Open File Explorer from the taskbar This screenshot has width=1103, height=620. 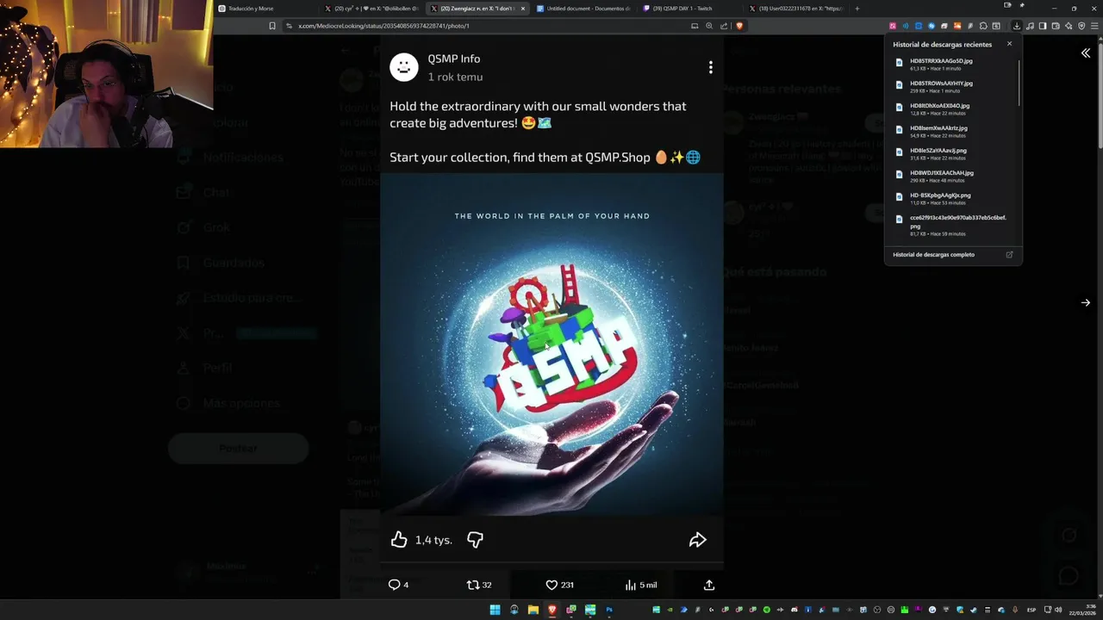(x=533, y=610)
